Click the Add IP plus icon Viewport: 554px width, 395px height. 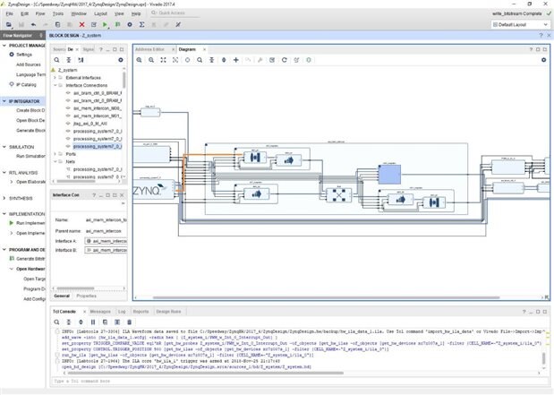(235, 60)
